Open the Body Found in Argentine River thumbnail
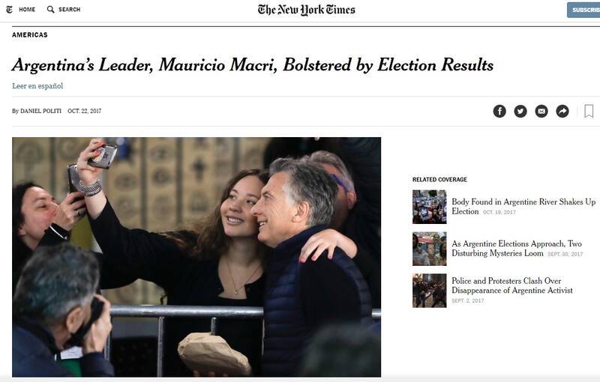The width and height of the screenshot is (600, 382). point(429,207)
